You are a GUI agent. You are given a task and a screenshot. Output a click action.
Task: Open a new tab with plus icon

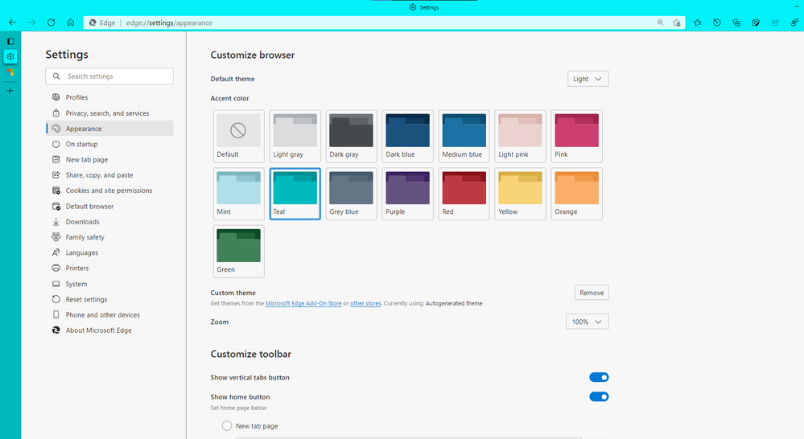pyautogui.click(x=10, y=91)
